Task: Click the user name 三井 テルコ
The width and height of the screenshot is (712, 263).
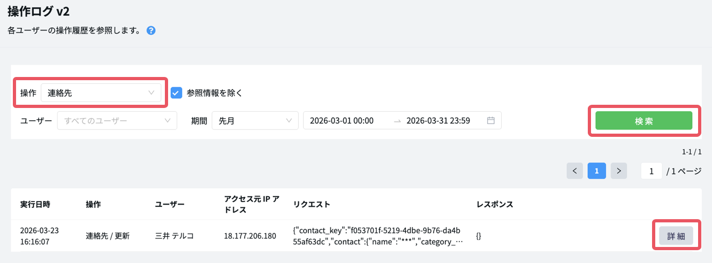Action: tap(173, 236)
